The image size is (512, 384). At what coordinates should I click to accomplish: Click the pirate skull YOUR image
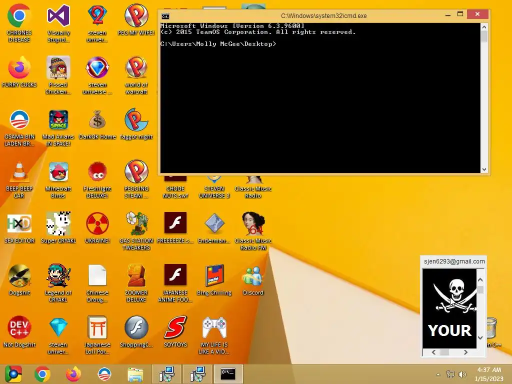click(x=449, y=308)
